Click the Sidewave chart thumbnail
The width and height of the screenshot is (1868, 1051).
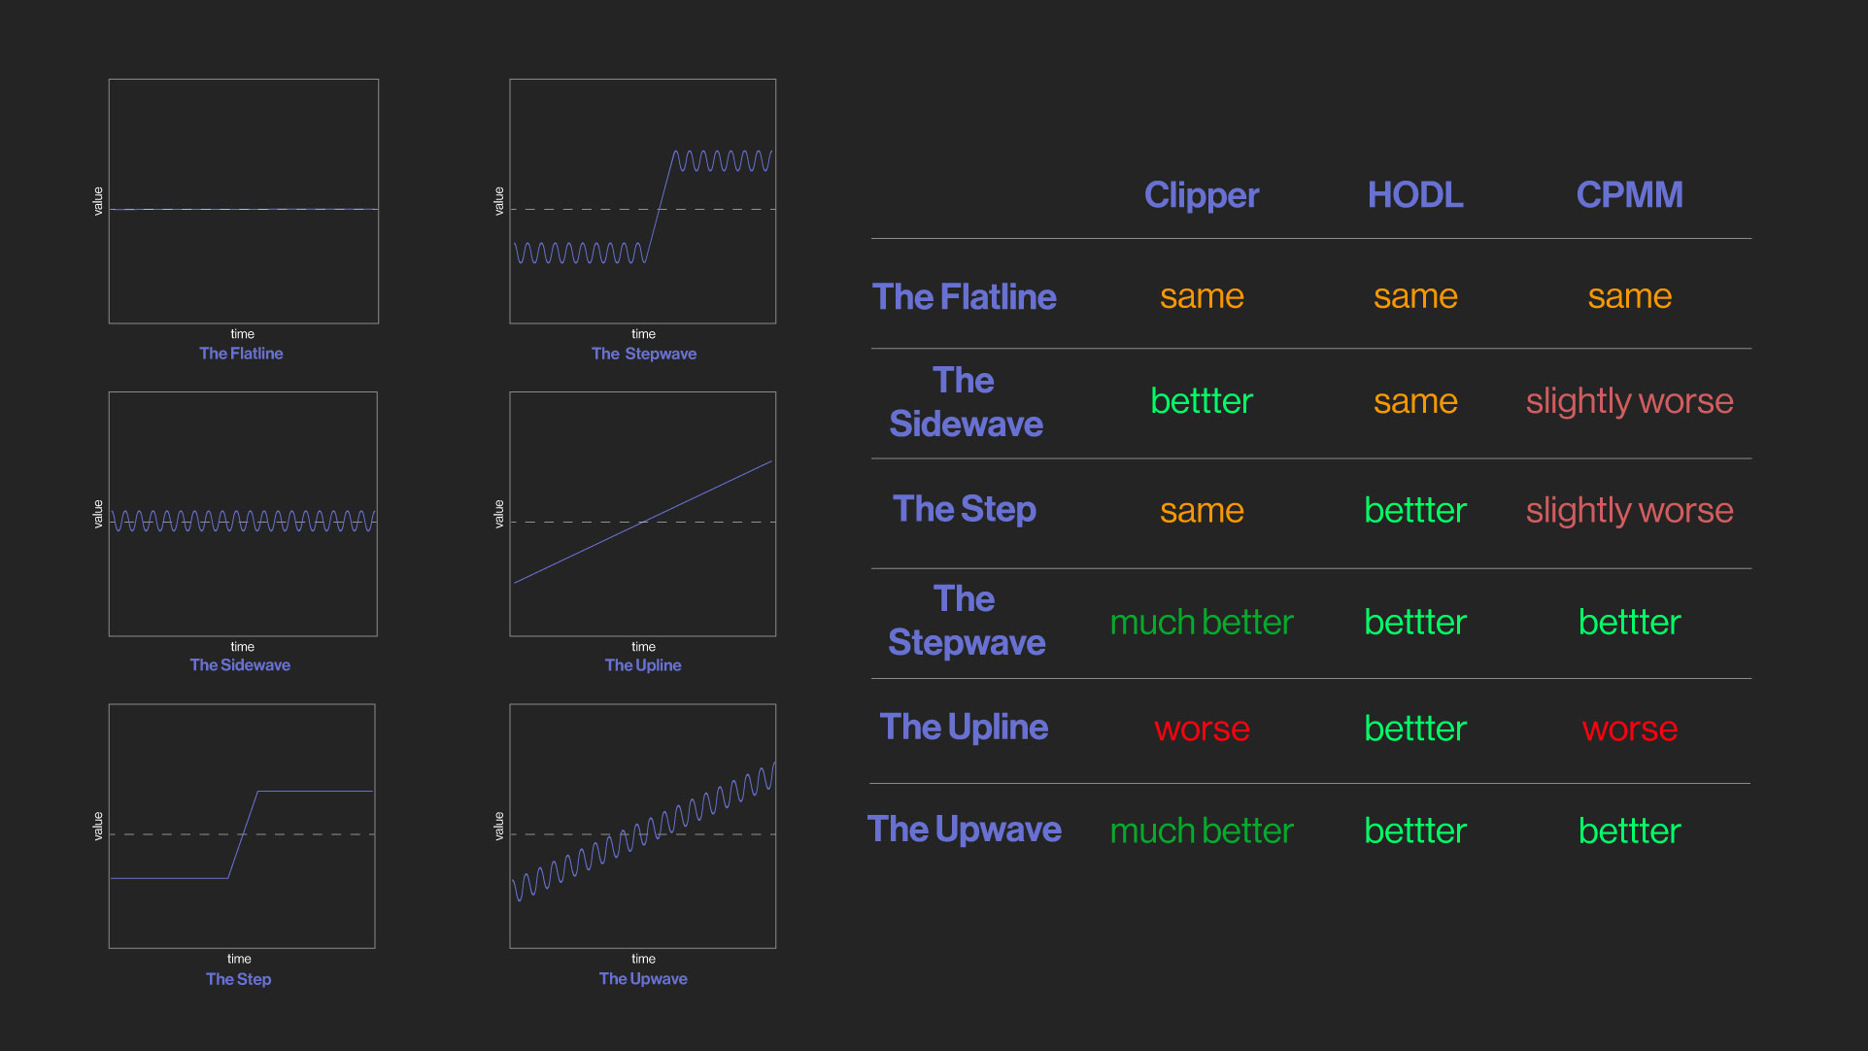(243, 514)
